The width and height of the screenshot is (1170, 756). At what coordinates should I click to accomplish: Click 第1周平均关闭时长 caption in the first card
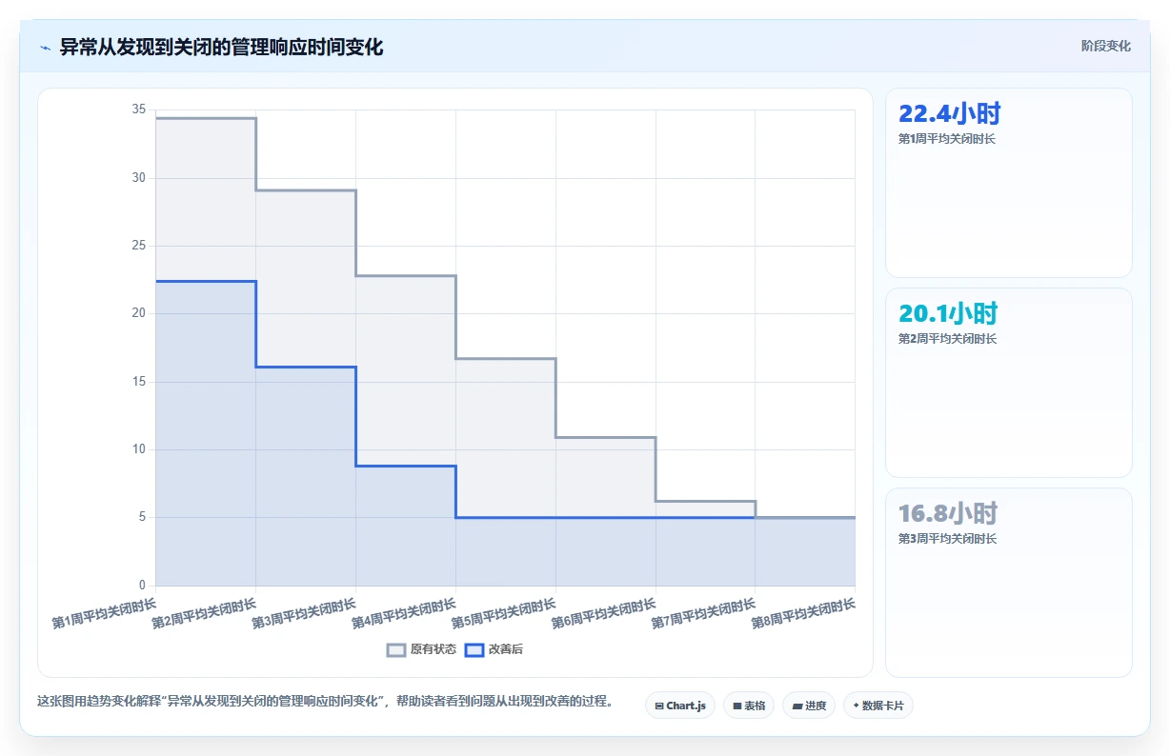(x=947, y=139)
